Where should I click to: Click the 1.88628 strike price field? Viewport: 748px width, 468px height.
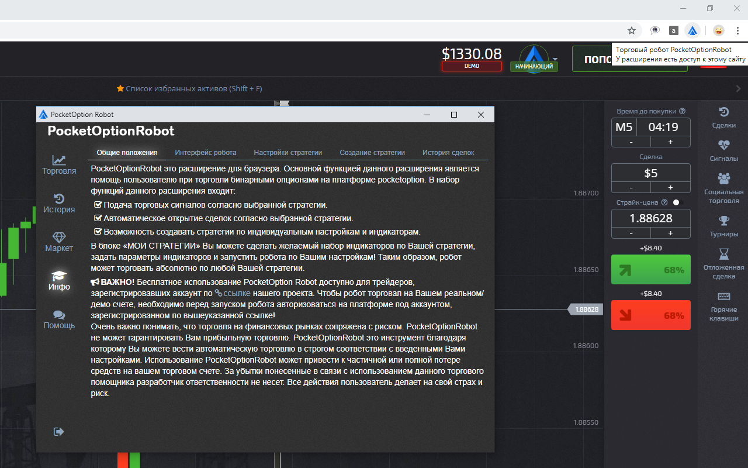[651, 218]
